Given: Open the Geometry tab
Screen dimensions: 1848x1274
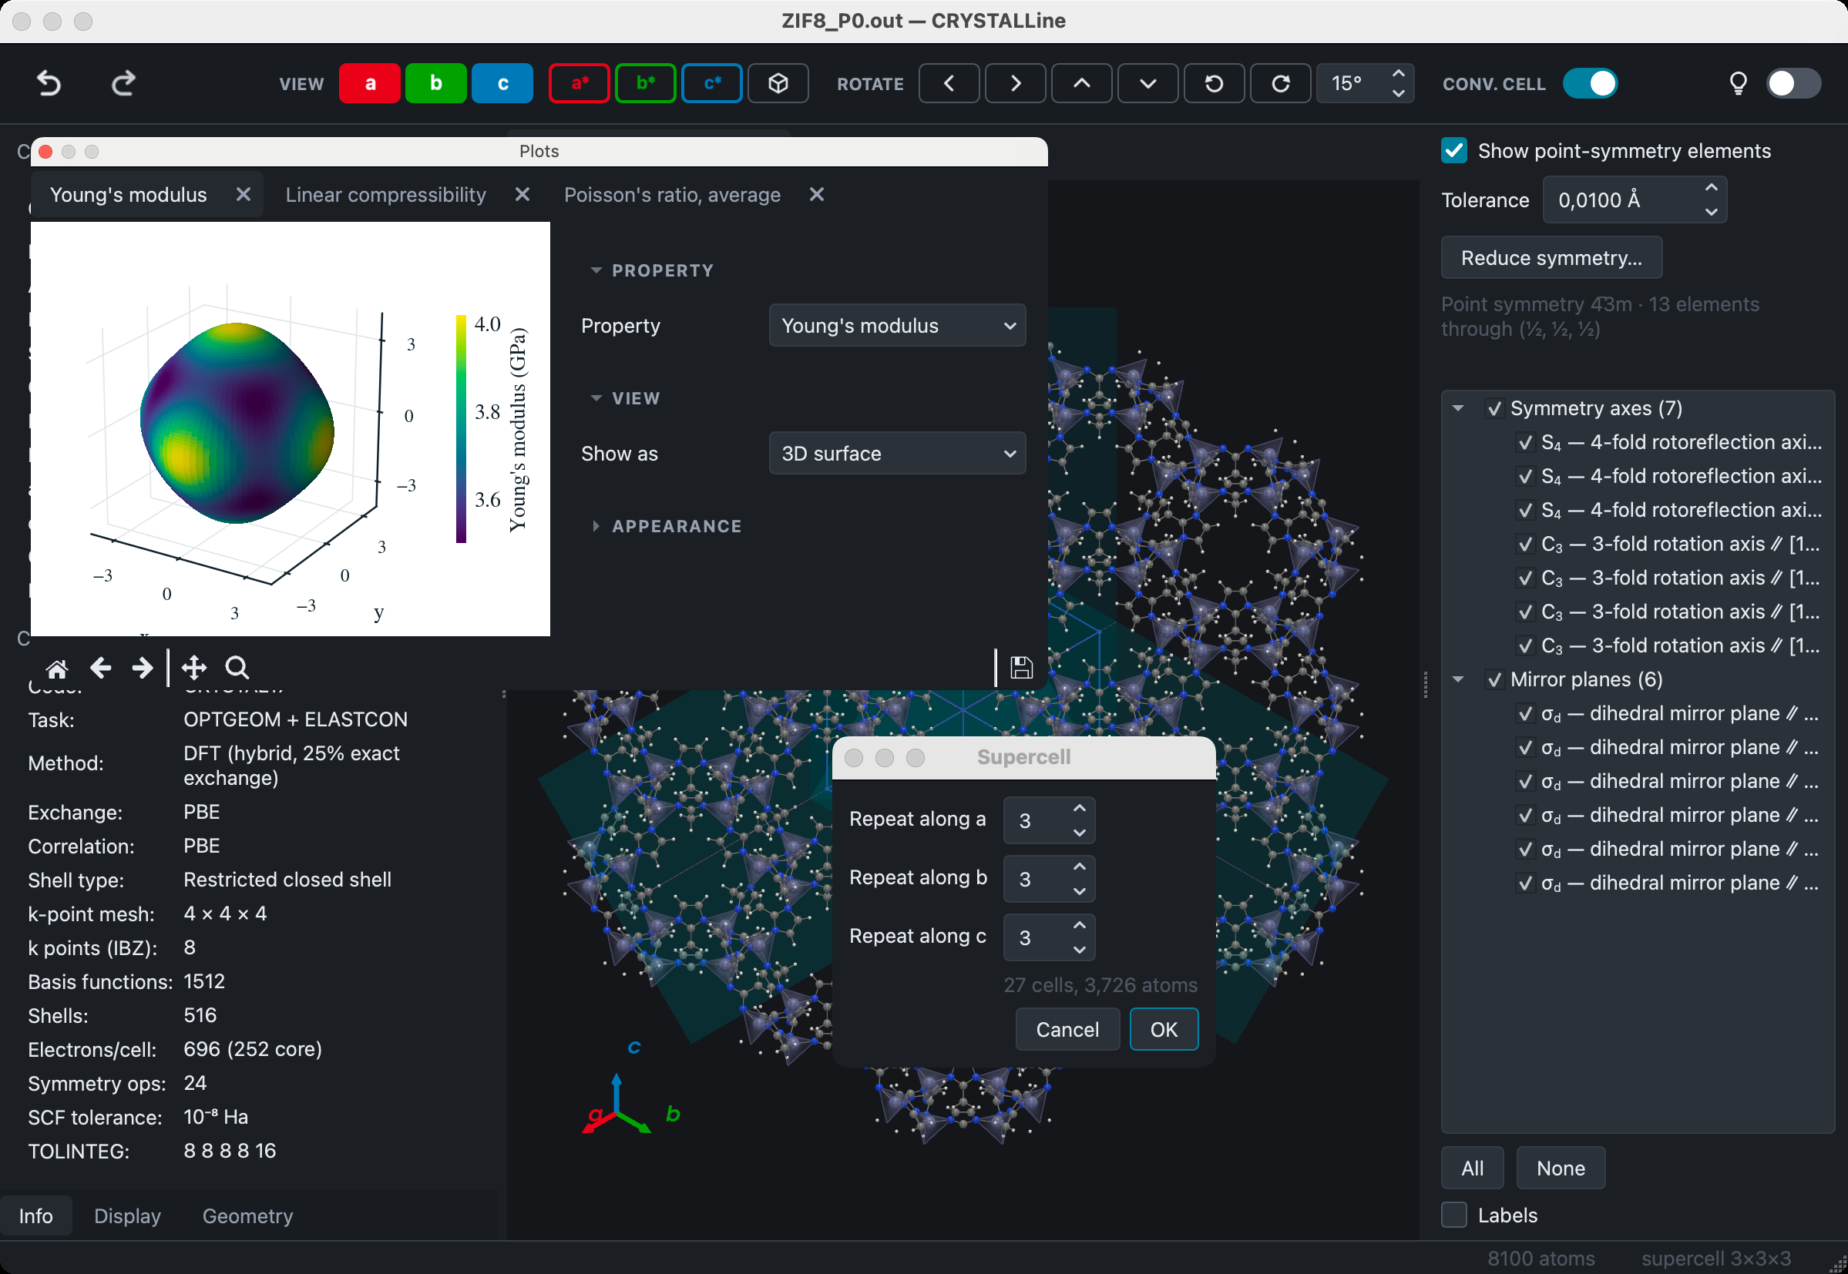Looking at the screenshot, I should (247, 1215).
